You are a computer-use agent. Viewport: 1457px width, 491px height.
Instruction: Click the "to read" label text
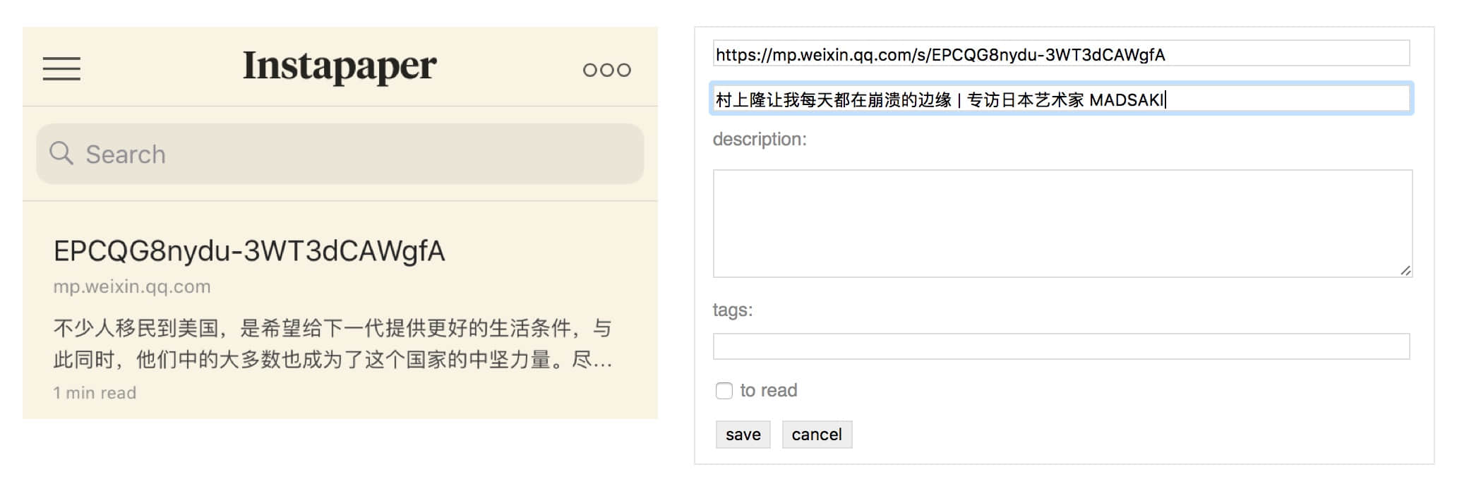pyautogui.click(x=768, y=391)
